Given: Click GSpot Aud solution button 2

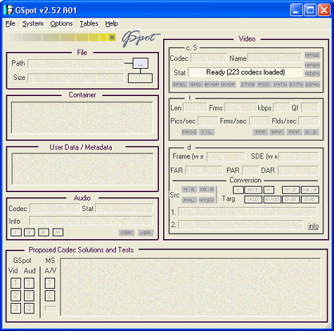Looking at the screenshot, I should (x=29, y=295).
